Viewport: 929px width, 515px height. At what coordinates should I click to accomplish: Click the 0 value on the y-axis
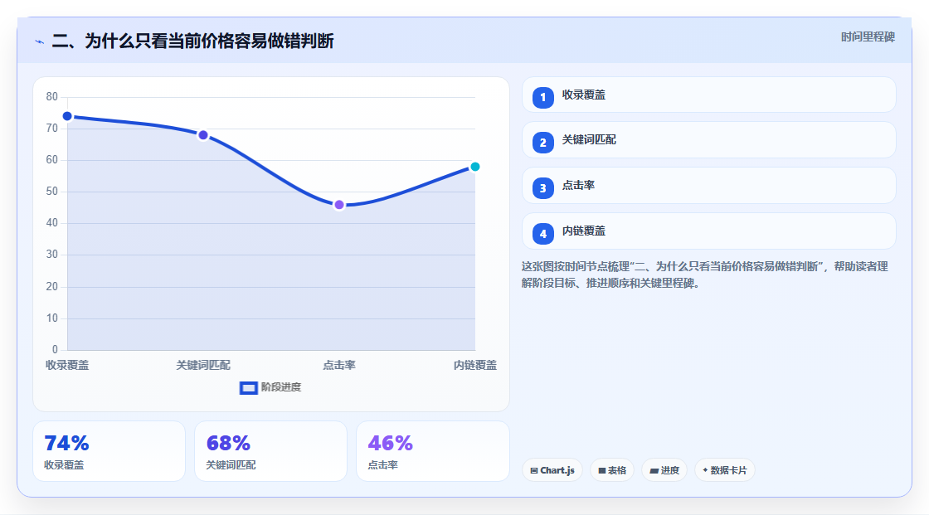[x=55, y=350]
